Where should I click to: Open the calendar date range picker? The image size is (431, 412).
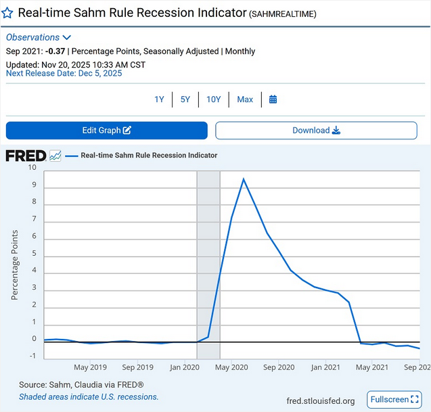click(x=273, y=99)
